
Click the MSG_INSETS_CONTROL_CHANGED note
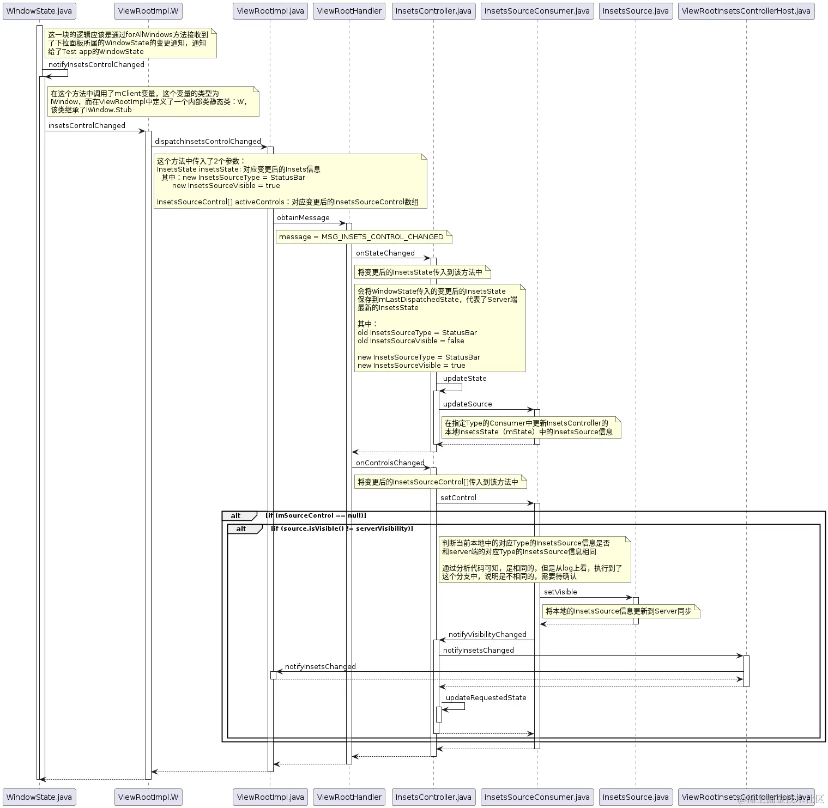(x=361, y=236)
